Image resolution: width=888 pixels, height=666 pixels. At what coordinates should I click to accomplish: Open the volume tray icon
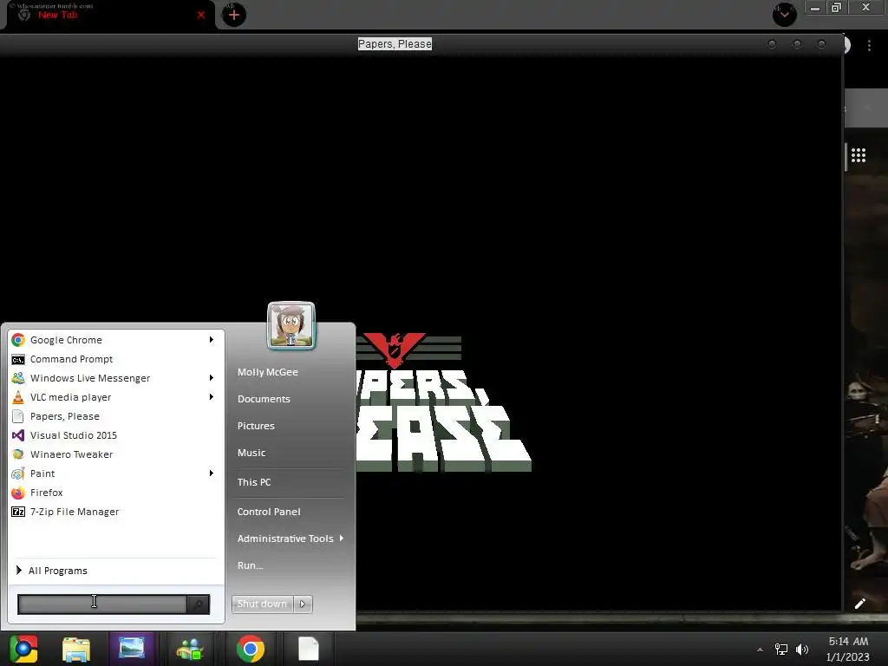pyautogui.click(x=802, y=650)
